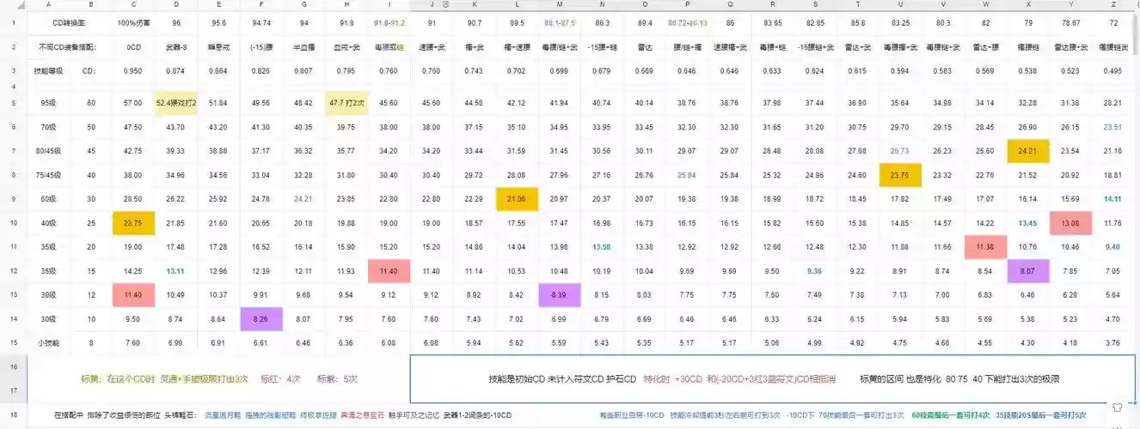
Task: Click the '0.495' CD value cell
Action: [x=1113, y=70]
